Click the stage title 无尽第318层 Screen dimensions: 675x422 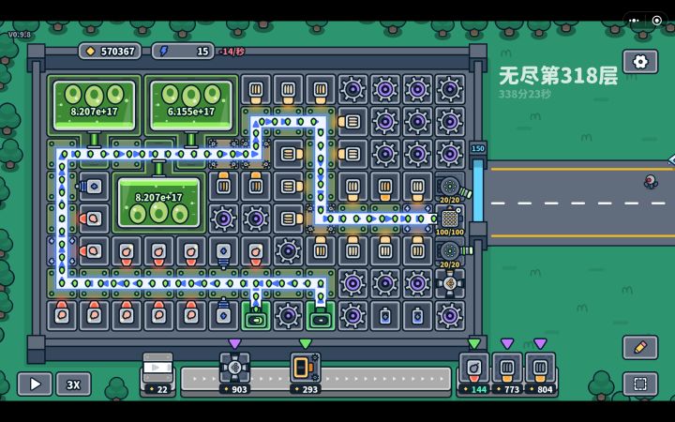click(x=559, y=76)
